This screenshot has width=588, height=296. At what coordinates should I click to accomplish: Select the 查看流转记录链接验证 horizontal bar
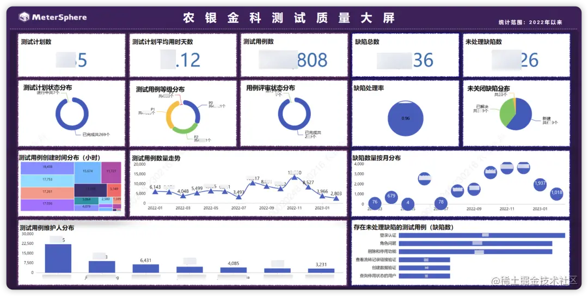(425, 259)
